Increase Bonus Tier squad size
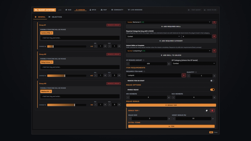The height and width of the screenshot is (141, 251). pyautogui.click(x=169, y=119)
